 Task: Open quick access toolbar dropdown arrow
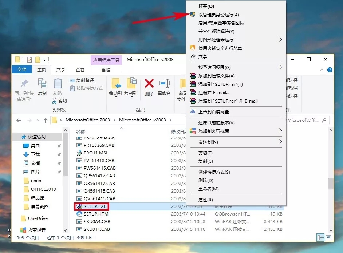(44, 60)
